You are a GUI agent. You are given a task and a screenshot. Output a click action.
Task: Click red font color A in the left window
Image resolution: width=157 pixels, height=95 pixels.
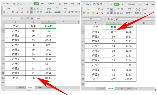(x=17, y=12)
